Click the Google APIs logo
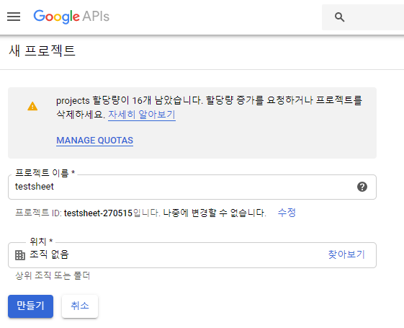Viewport: 404px width, 328px height. [71, 17]
